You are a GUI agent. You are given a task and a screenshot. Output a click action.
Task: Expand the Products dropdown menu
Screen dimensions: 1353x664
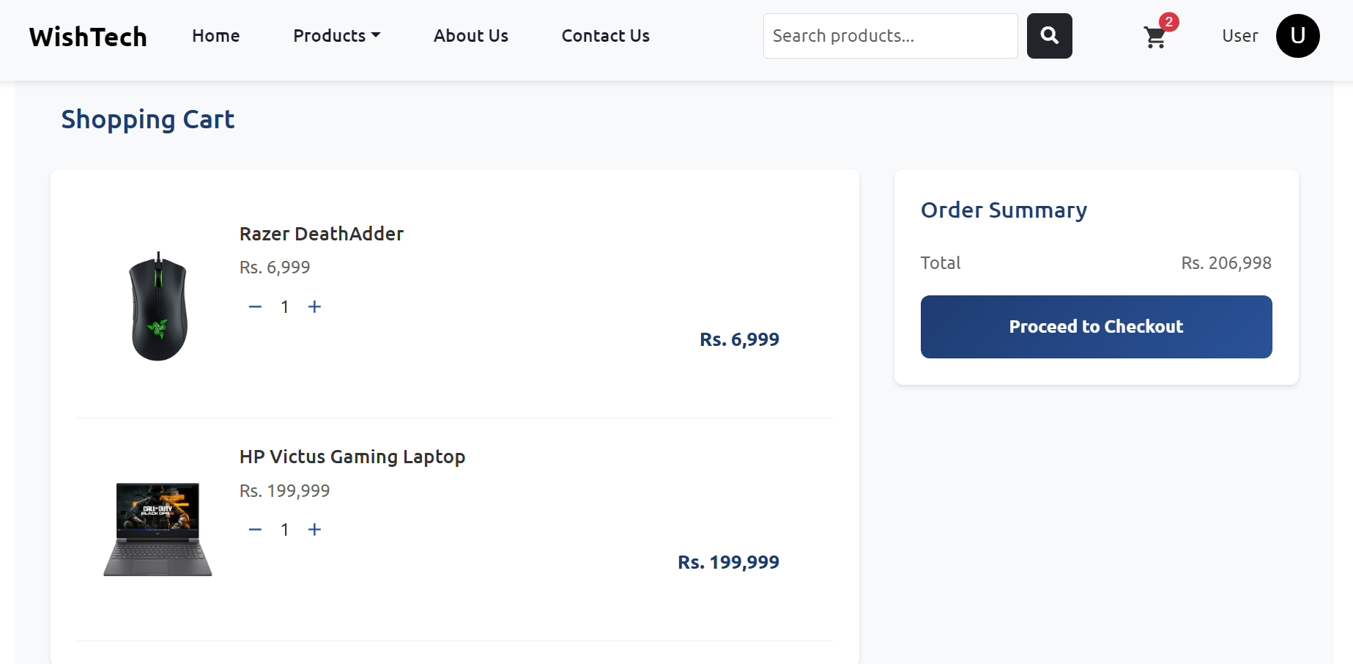[x=336, y=36]
